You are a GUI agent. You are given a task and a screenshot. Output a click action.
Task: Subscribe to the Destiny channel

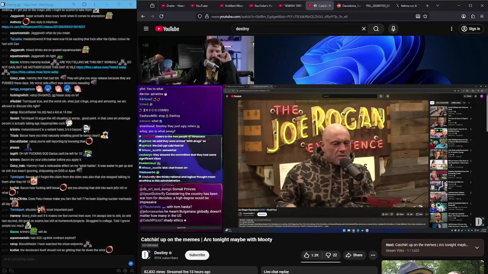pos(197,255)
